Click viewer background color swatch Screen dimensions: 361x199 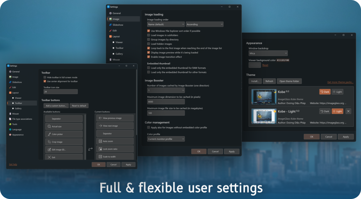255,65
